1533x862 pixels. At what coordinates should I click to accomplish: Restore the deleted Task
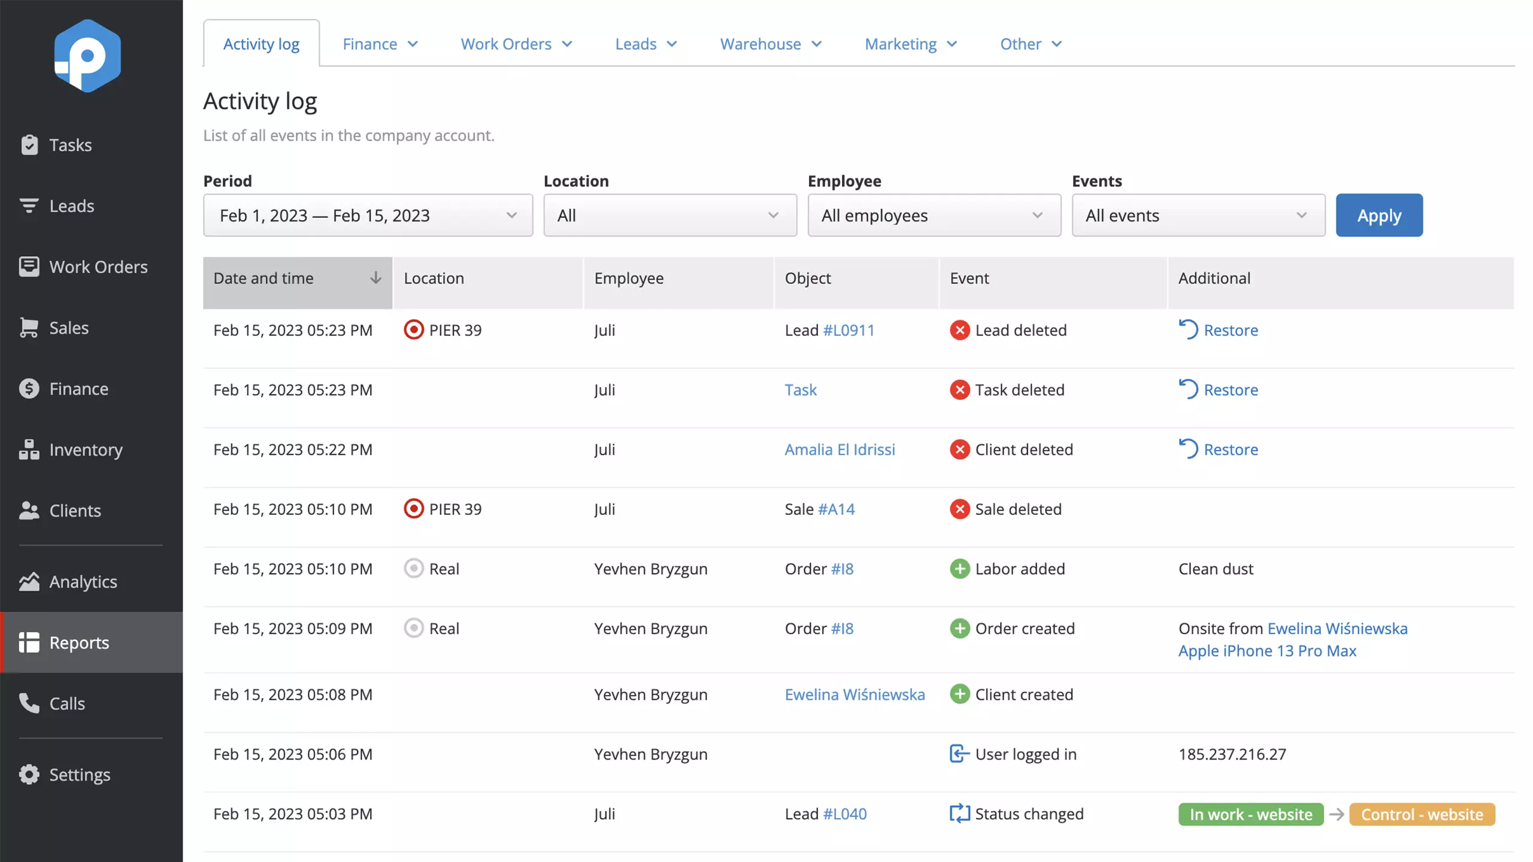[1218, 390]
